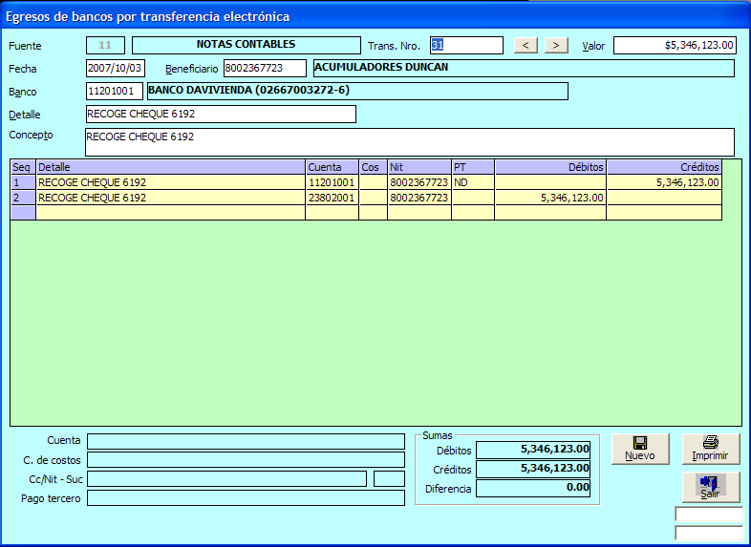This screenshot has height=547, width=751.
Task: Click the bottom Cuenta description field
Action: (x=246, y=441)
